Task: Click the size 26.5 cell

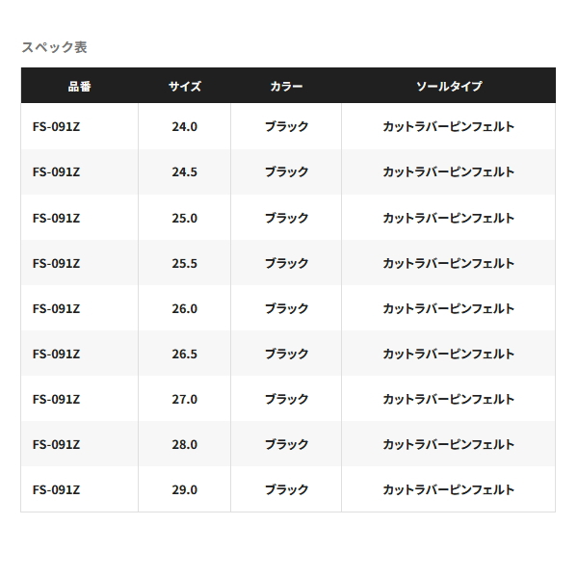Action: pyautogui.click(x=184, y=354)
